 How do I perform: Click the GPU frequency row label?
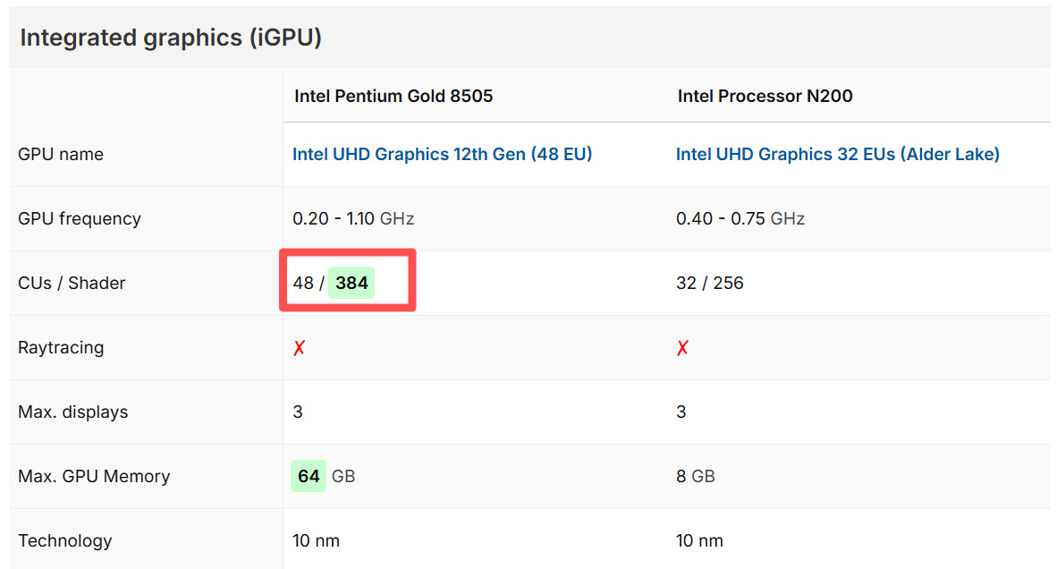click(x=80, y=218)
